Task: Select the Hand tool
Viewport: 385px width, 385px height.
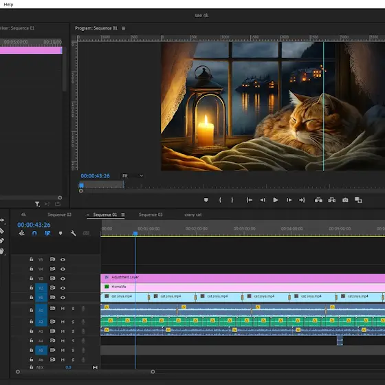Action: 2,251
